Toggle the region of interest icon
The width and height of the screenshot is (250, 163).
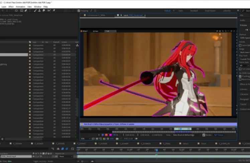97,139
